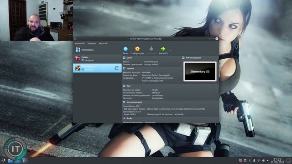This screenshot has width=292, height=164.
Task: Open the clipboard tray icon
Action: tap(245, 160)
